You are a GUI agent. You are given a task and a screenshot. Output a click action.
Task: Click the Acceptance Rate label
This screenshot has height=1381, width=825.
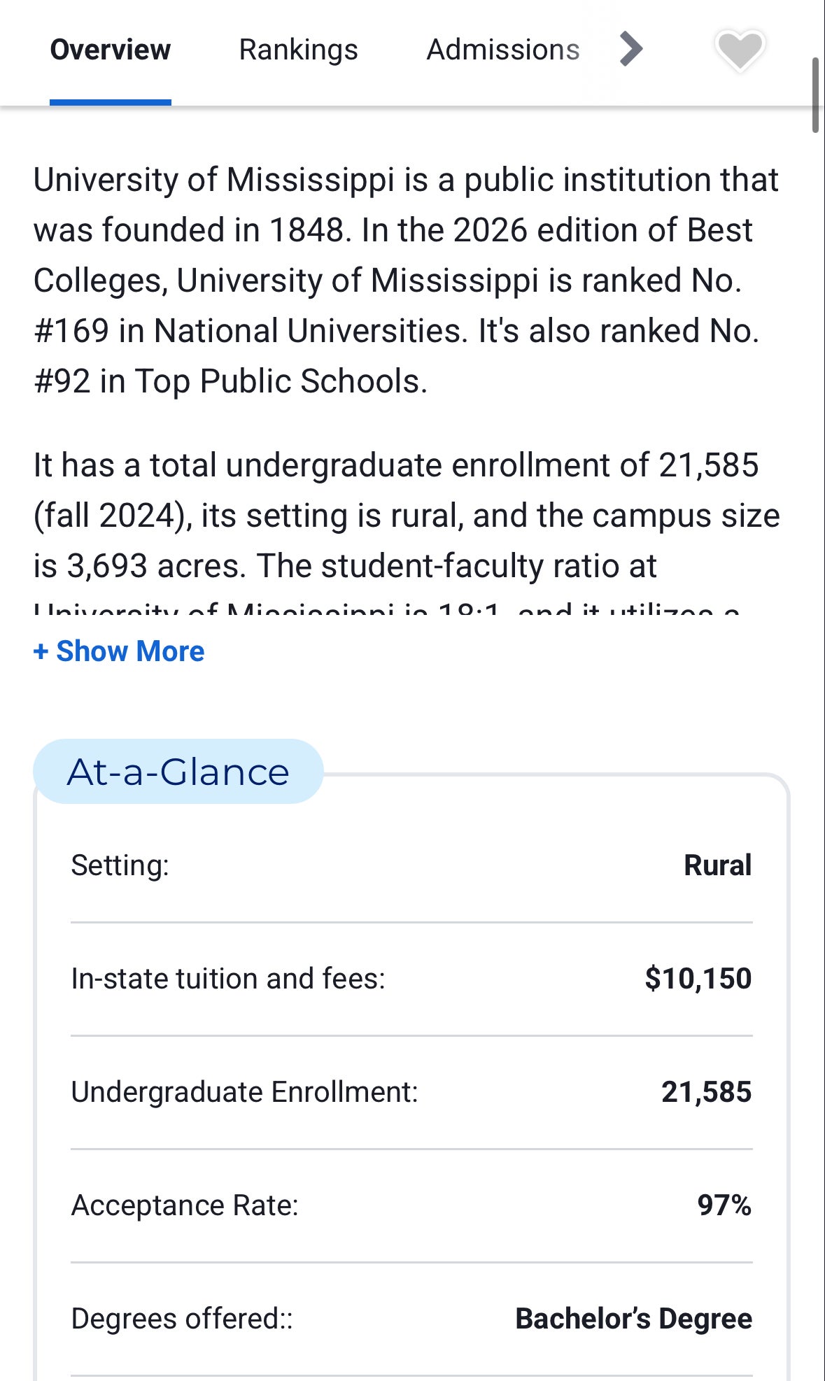coord(185,1205)
